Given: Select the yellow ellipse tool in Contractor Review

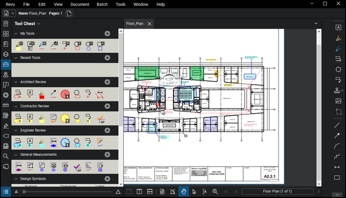Looking at the screenshot, I should pos(65,118).
